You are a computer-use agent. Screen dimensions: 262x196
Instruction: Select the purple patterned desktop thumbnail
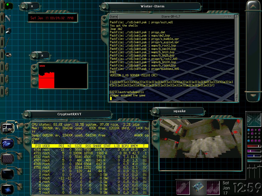coord(7,159)
